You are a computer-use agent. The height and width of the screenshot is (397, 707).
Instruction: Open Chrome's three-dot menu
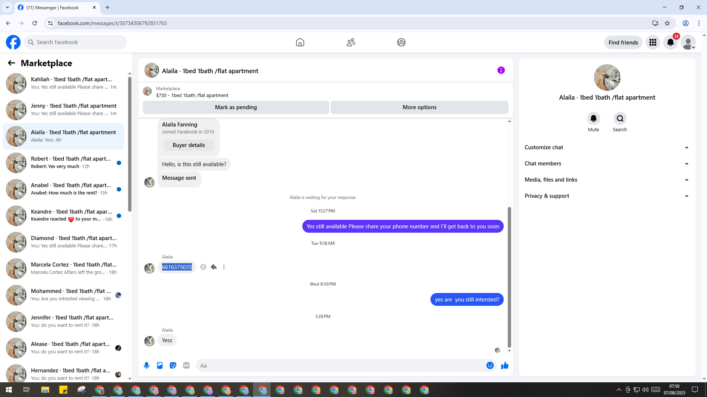point(699,23)
